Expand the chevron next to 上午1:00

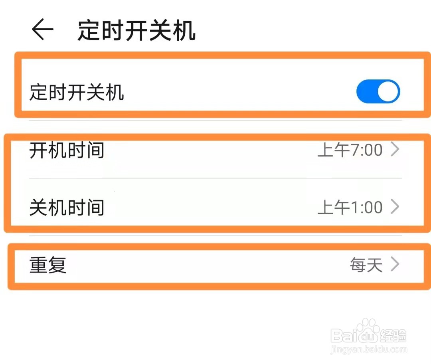click(x=395, y=208)
